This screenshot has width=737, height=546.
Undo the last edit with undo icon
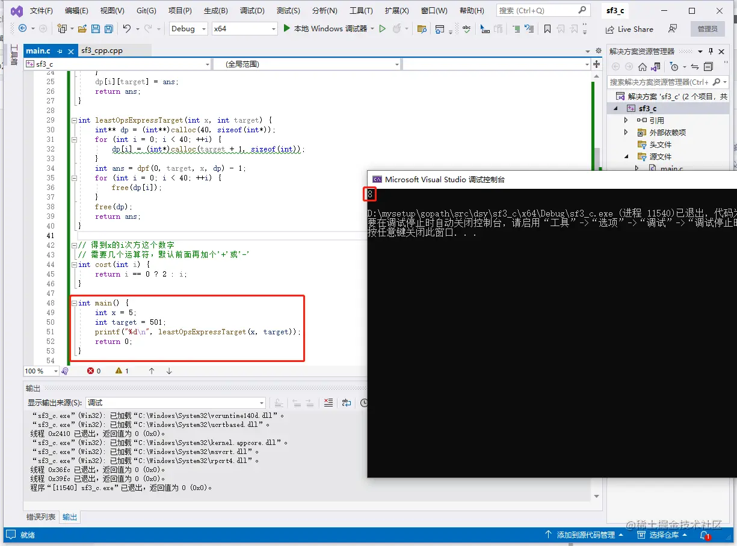(x=126, y=28)
